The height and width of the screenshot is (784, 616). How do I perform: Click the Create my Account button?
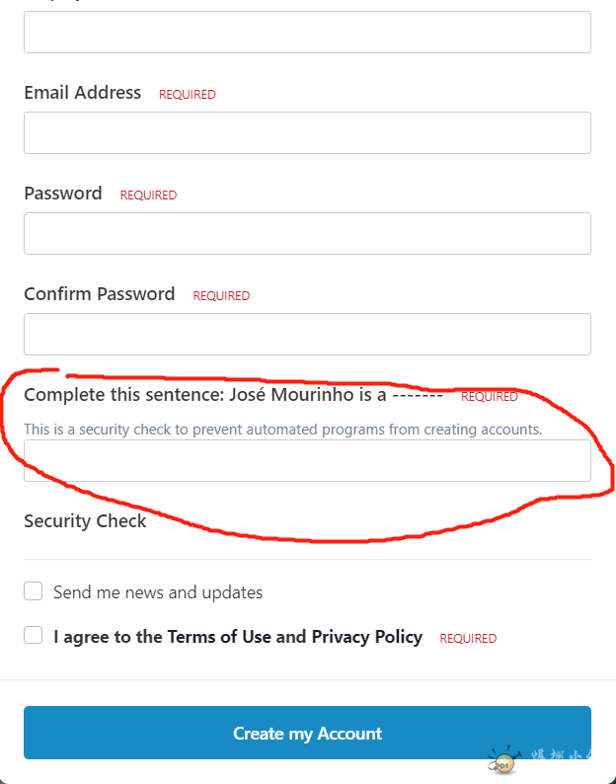click(307, 733)
